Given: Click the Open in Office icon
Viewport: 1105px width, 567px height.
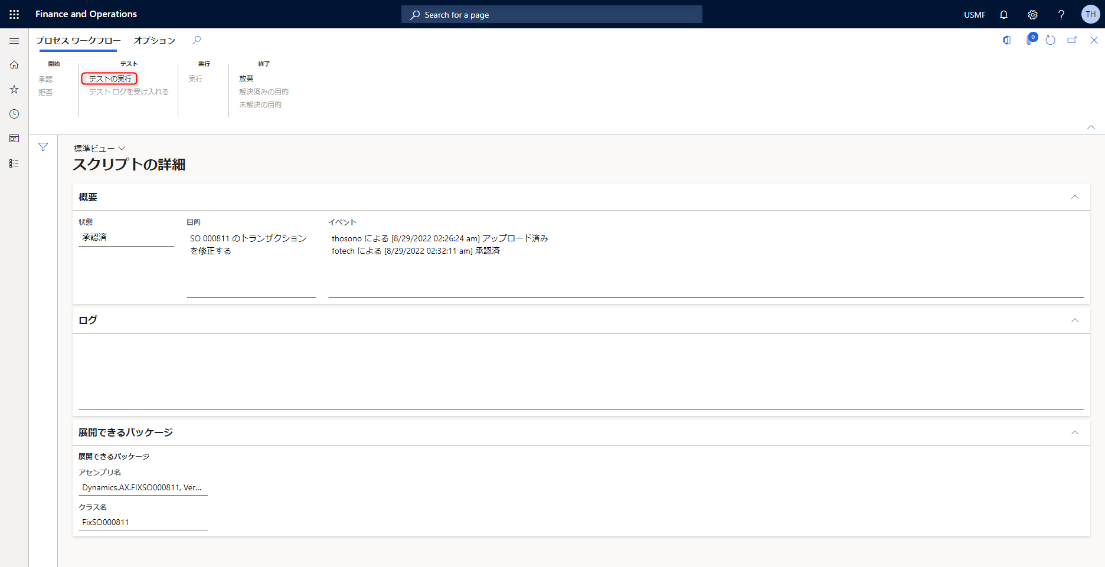Looking at the screenshot, I should tap(1007, 40).
